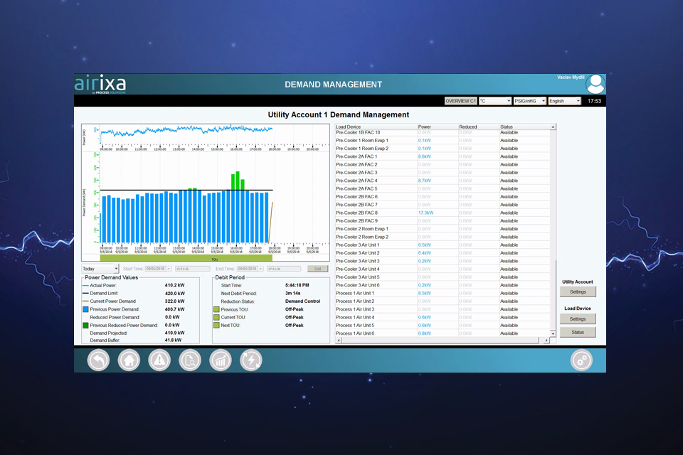Open the Home screen icon
683x455 pixels.
click(129, 360)
